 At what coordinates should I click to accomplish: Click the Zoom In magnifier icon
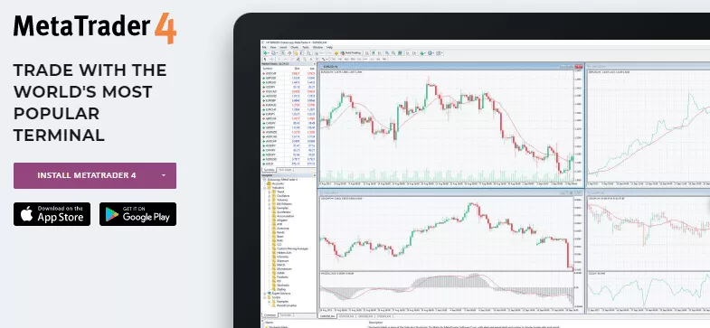[x=387, y=53]
